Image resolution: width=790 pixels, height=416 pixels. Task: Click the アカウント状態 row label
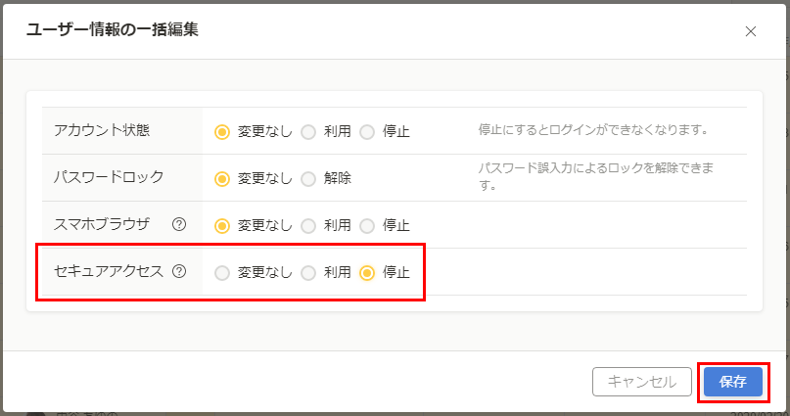(102, 130)
